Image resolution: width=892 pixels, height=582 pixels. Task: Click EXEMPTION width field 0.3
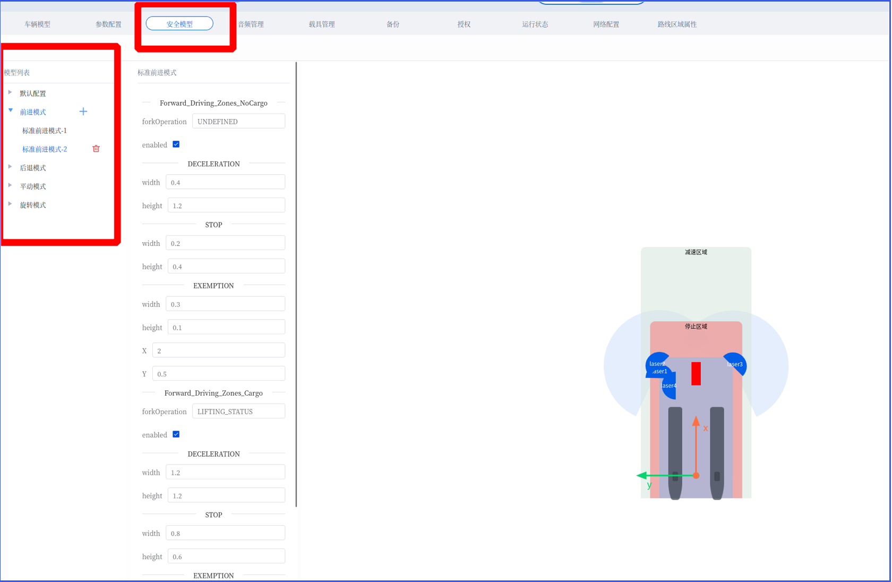225,304
